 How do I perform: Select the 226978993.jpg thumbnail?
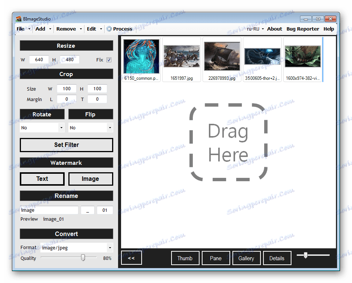pyautogui.click(x=222, y=59)
